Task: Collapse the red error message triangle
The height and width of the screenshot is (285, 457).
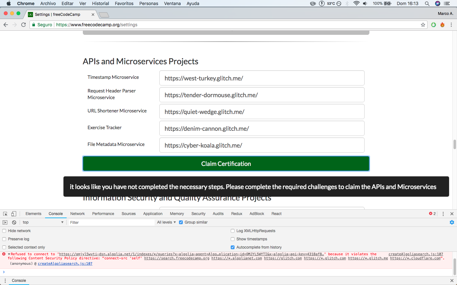Action: [9, 254]
